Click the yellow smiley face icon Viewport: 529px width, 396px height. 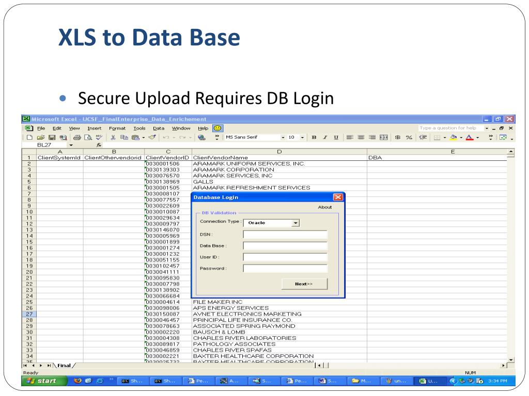pos(217,128)
